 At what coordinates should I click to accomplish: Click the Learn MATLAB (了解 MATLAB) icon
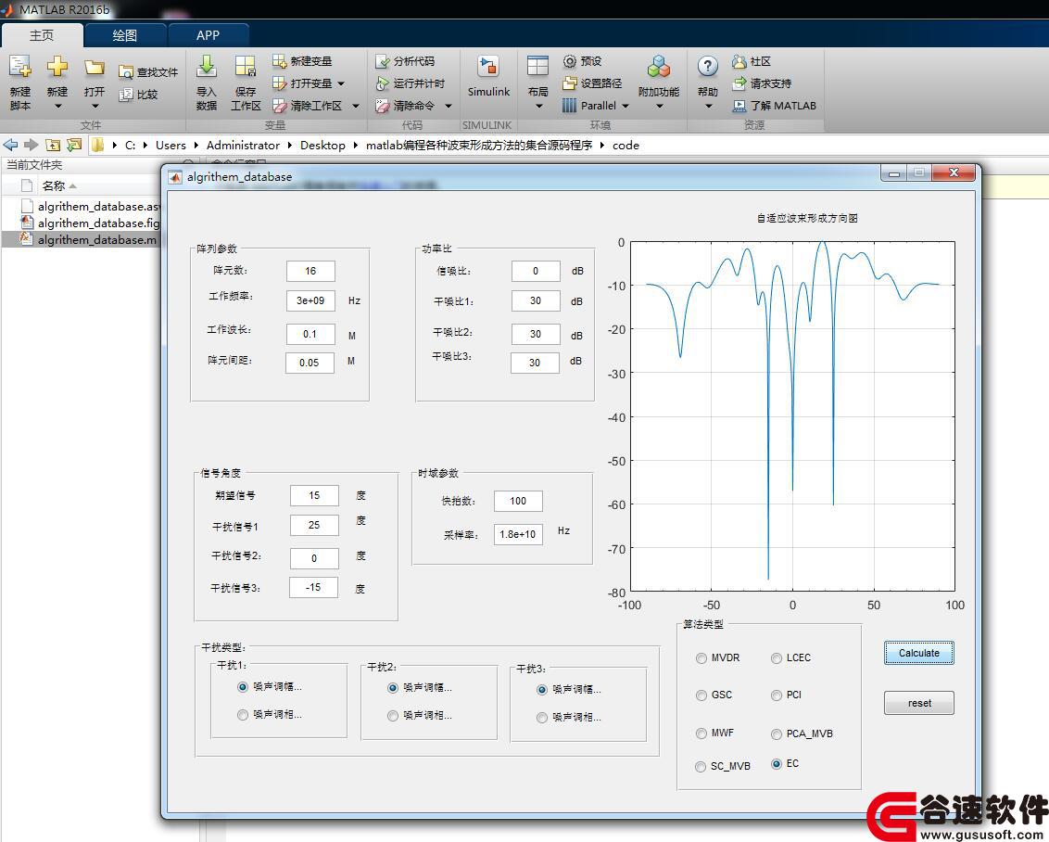(x=739, y=105)
